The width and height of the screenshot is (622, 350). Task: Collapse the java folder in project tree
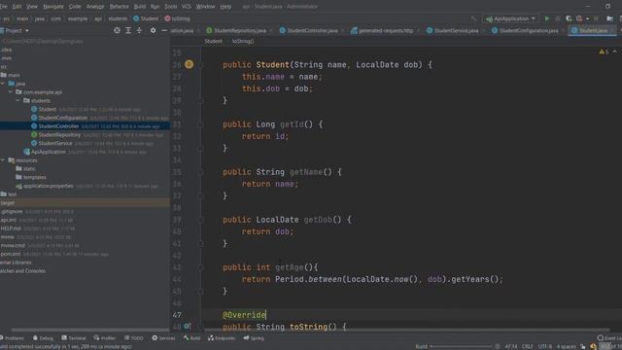click(3, 84)
